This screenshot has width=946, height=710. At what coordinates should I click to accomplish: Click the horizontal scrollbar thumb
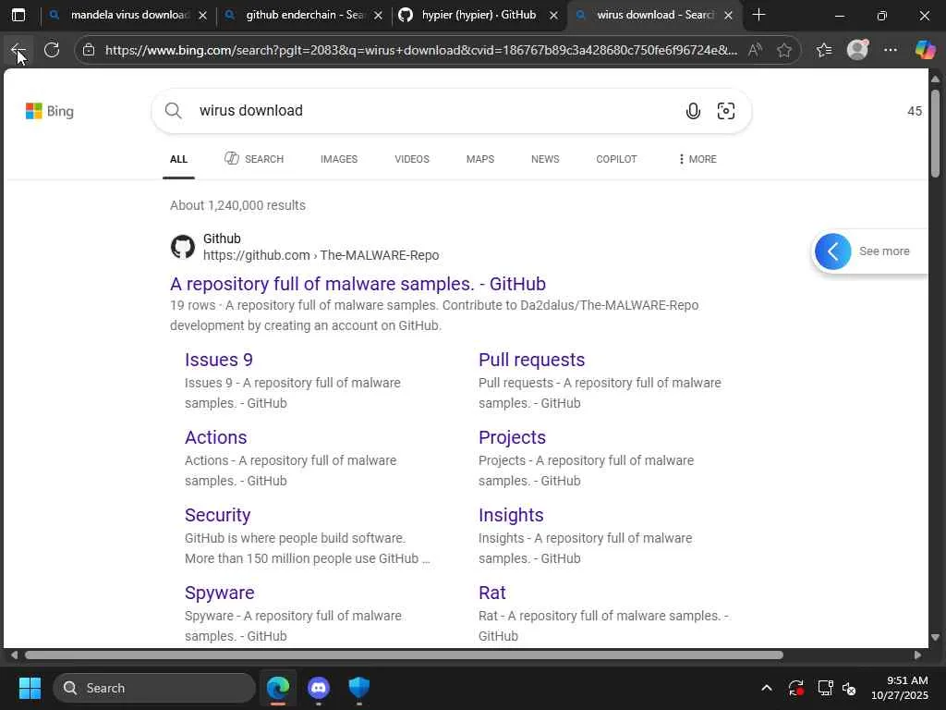coord(404,655)
